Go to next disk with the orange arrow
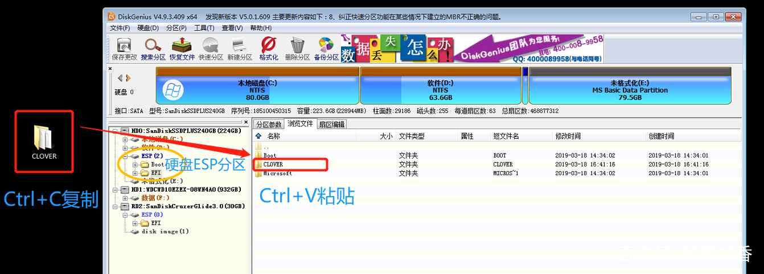This screenshot has width=764, height=274. click(129, 78)
